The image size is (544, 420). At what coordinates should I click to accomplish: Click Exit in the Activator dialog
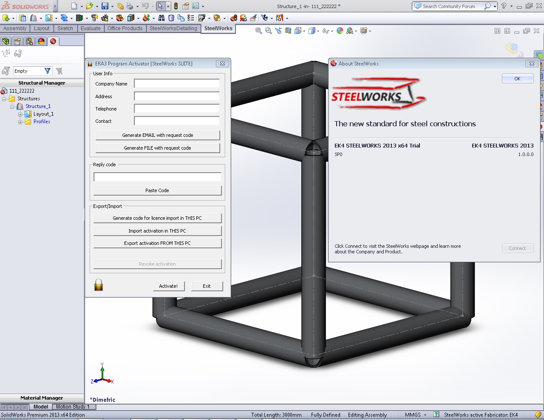[207, 286]
